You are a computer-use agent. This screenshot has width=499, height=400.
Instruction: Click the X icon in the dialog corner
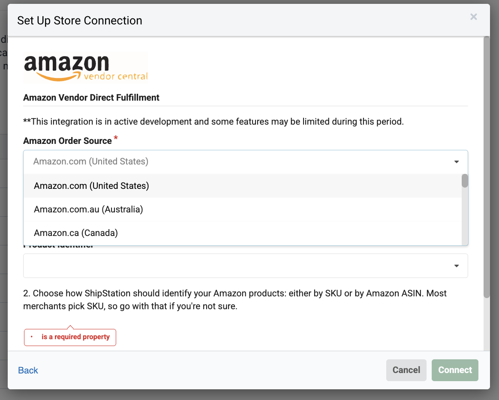(x=473, y=17)
